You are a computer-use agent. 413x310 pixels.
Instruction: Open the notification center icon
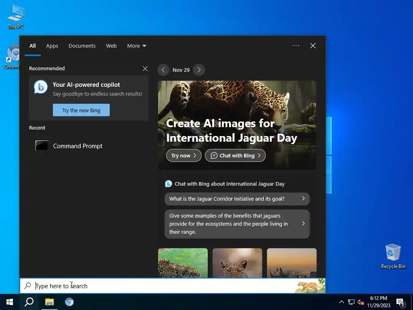pos(400,302)
